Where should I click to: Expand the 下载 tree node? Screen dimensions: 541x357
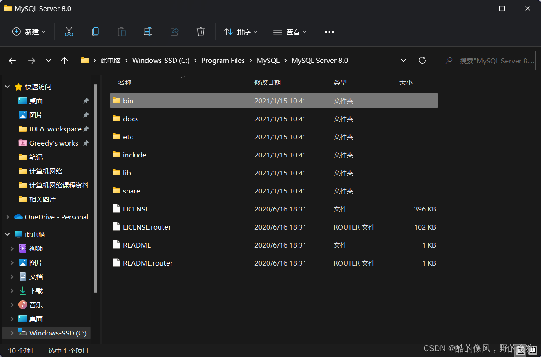coord(12,291)
